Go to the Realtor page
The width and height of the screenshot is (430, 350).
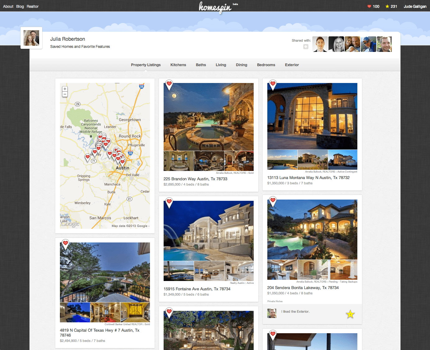tap(33, 7)
